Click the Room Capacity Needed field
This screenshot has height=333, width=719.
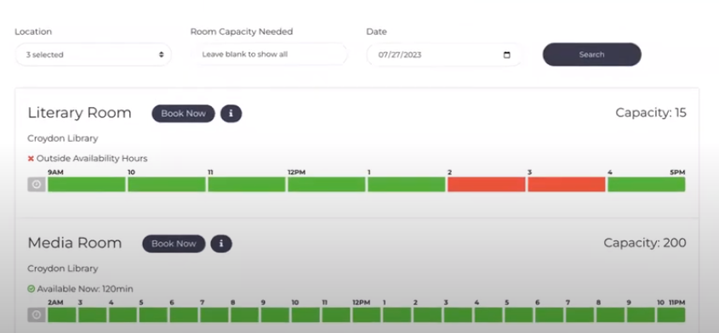click(x=269, y=54)
